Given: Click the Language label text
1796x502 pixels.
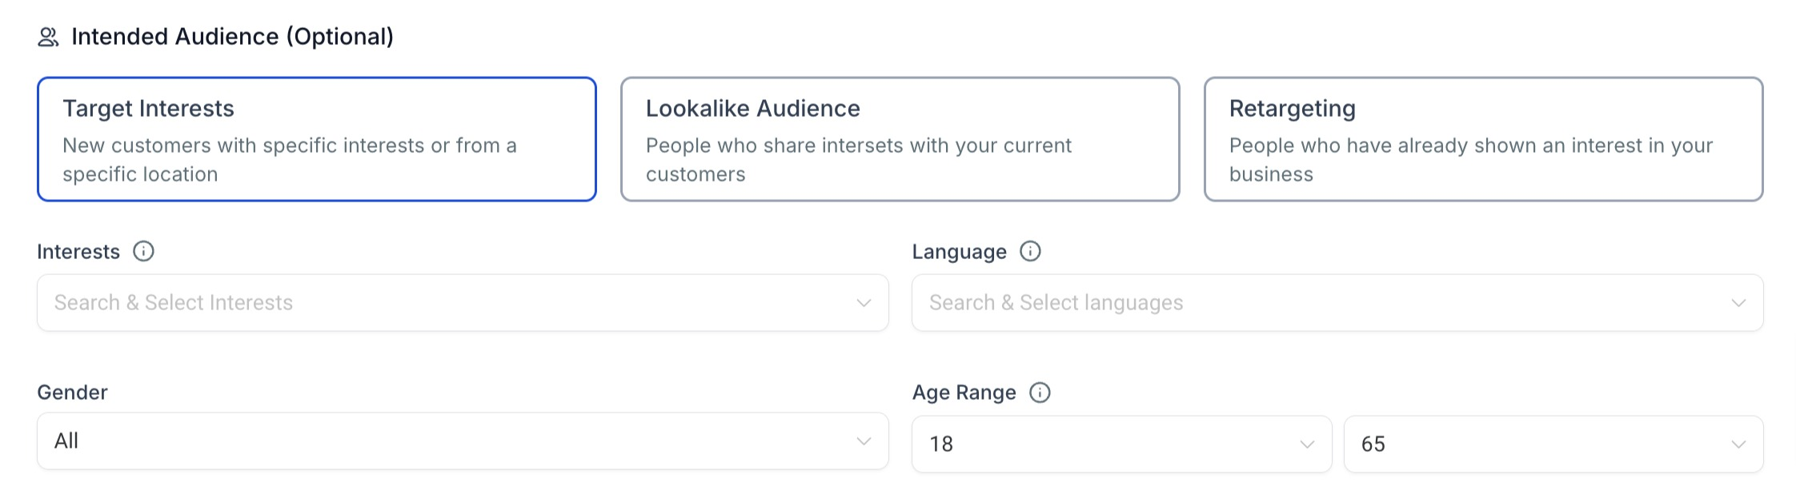Looking at the screenshot, I should (959, 252).
